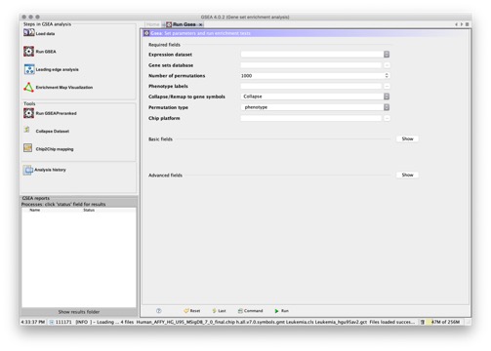Viewport: 491px width, 351px height.
Task: Browse for Phenotype labels
Action: [387, 86]
